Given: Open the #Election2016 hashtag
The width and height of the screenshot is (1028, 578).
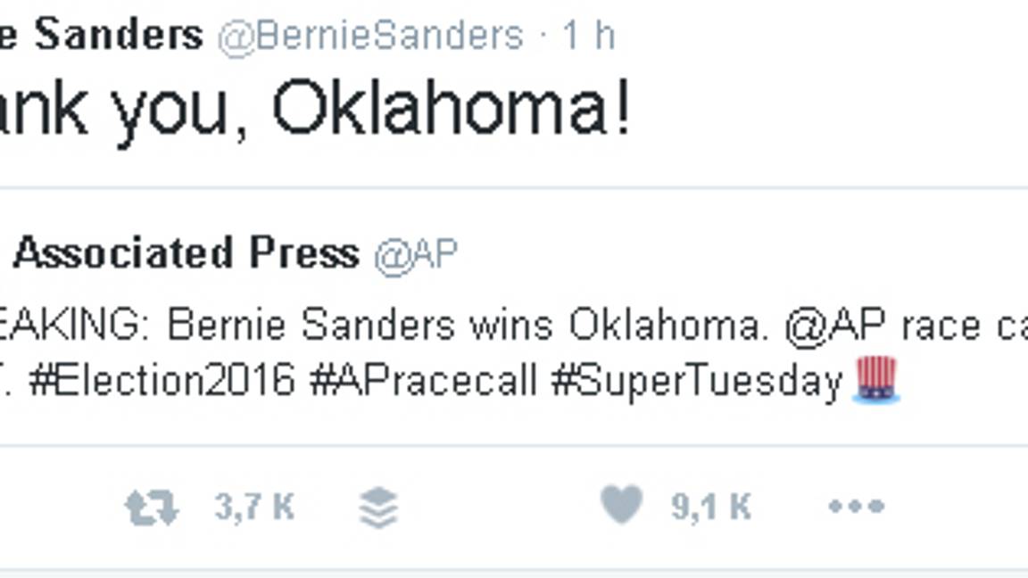Looking at the screenshot, I should (x=162, y=382).
